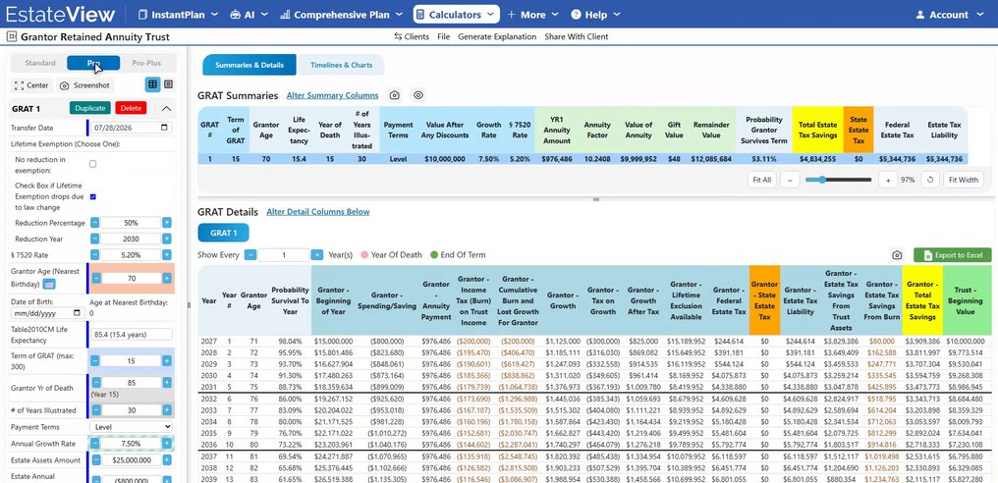
Task: Increase # of Years Illustrated with plus
Action: click(x=167, y=410)
